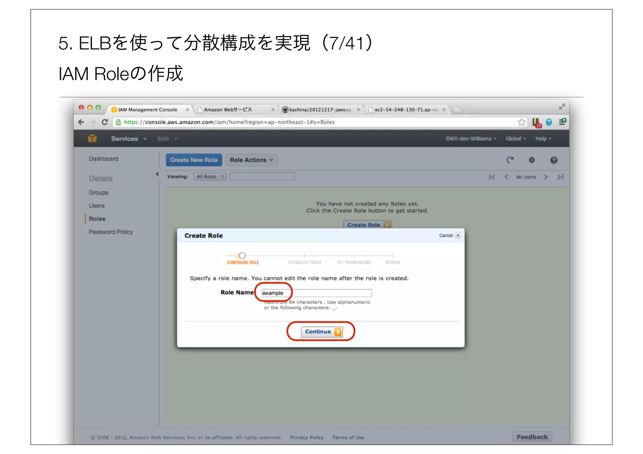Reload the page with the refresh icon

click(x=105, y=122)
